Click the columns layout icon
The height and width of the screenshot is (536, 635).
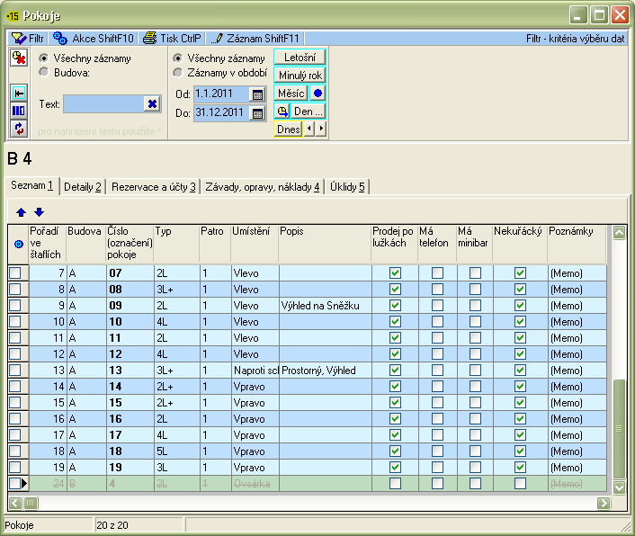(19, 111)
